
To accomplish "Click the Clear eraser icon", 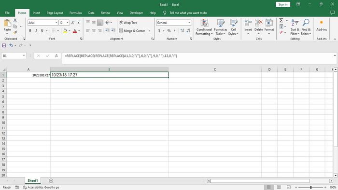I will click(x=282, y=32).
